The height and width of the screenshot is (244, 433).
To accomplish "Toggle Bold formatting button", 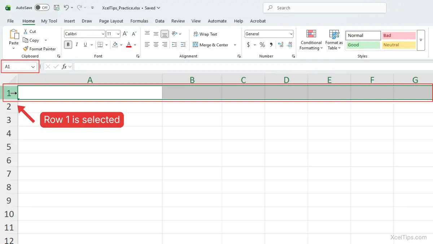I will coord(68,45).
